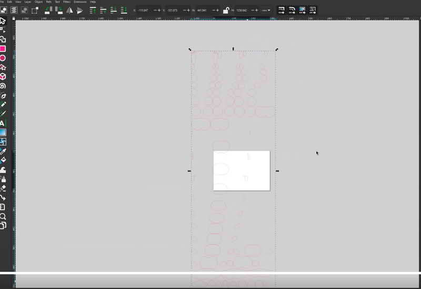Choose the Spiral tool
Viewport: 421px width, 289px height.
pyautogui.click(x=3, y=86)
